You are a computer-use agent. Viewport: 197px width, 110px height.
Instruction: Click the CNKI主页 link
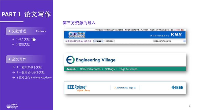coord(98,30)
